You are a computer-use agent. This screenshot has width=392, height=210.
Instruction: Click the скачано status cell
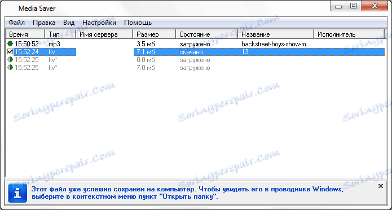tap(191, 52)
